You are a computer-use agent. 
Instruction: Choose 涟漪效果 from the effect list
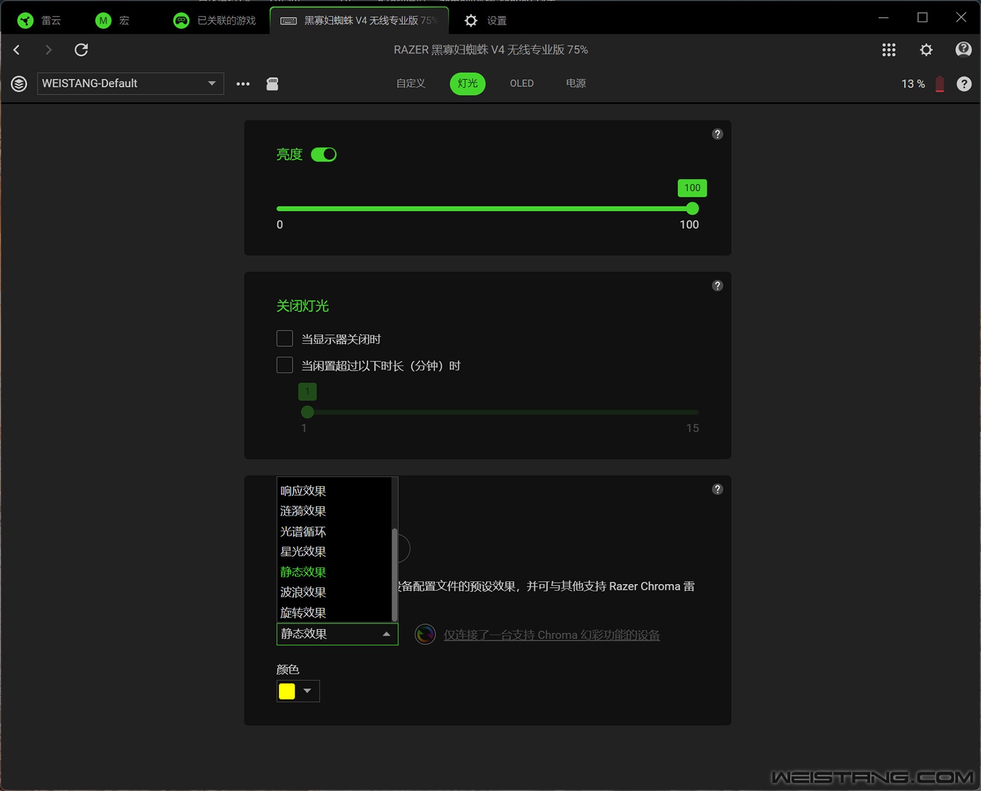tap(334, 511)
